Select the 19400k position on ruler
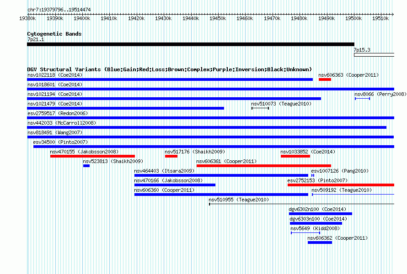Image resolution: width=407 pixels, height=274 pixels. pyautogui.click(x=82, y=18)
